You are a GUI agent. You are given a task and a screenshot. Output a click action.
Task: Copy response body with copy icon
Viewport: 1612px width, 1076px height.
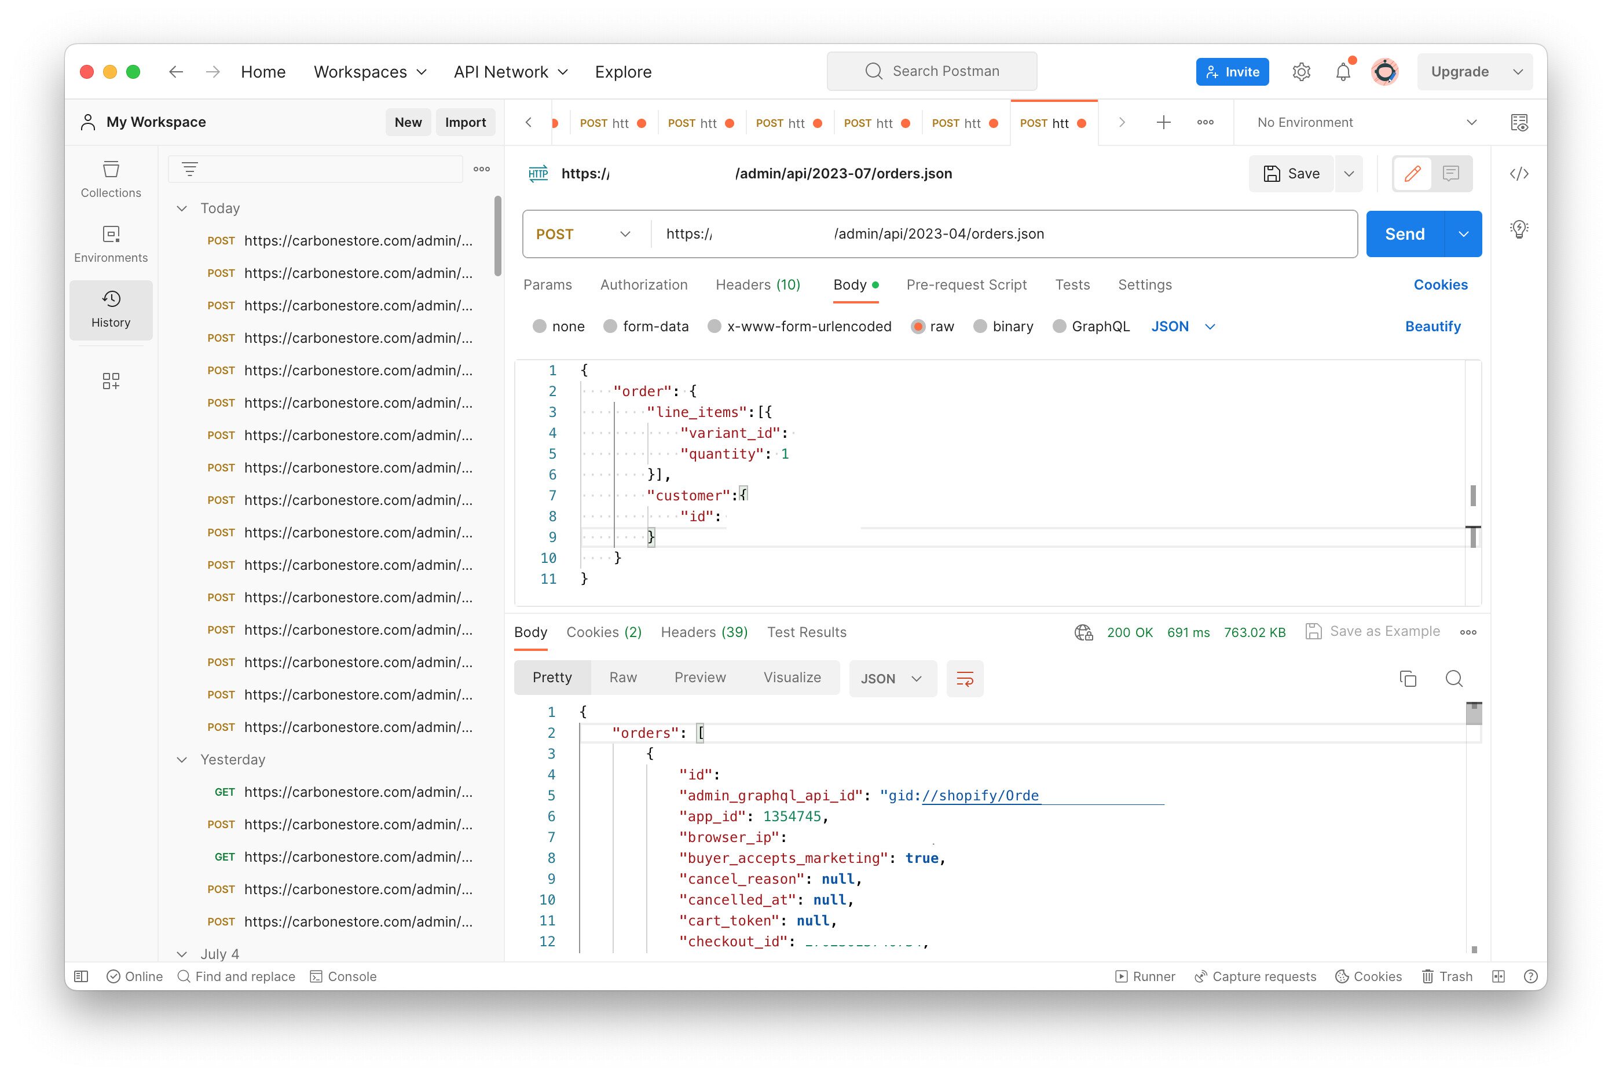[x=1408, y=679]
